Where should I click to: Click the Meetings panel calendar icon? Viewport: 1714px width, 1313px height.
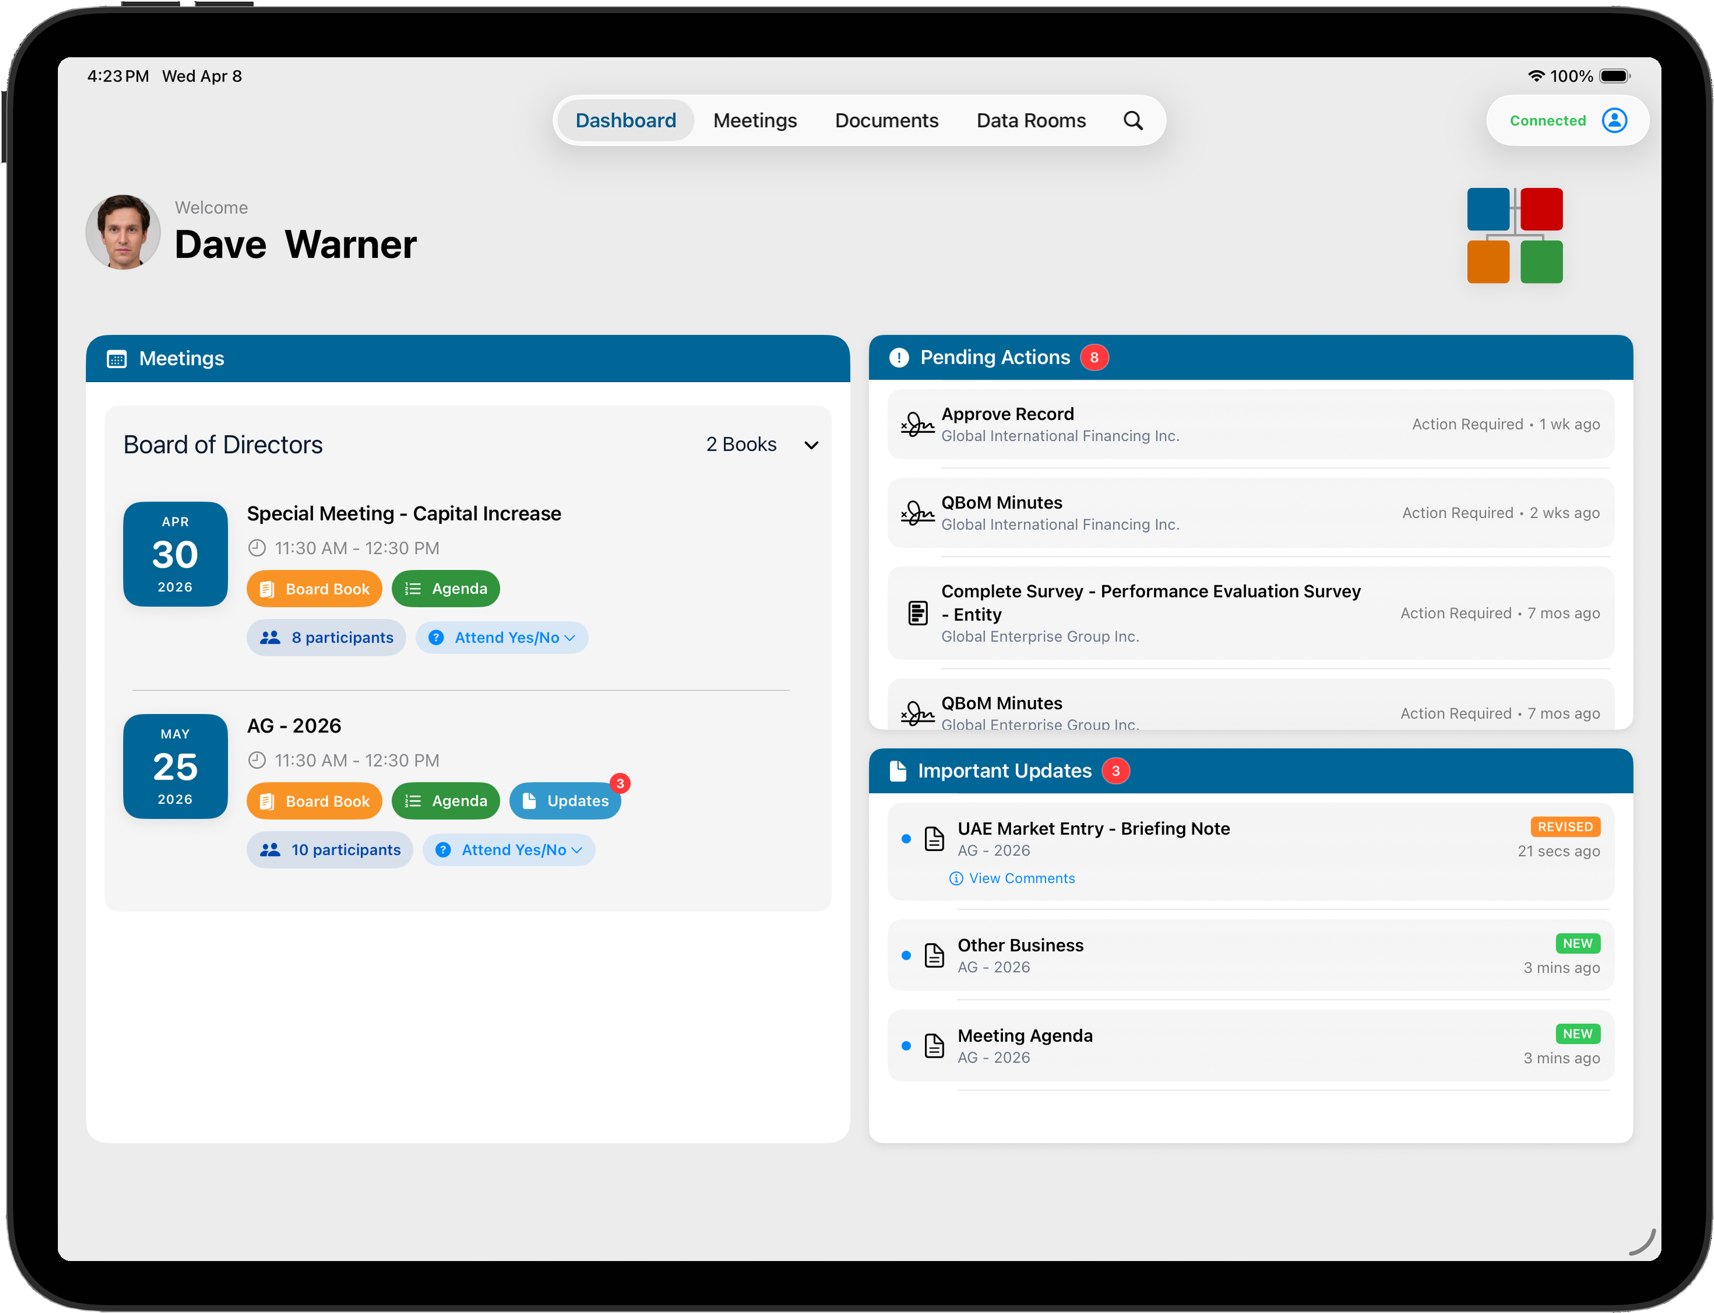pyautogui.click(x=116, y=359)
